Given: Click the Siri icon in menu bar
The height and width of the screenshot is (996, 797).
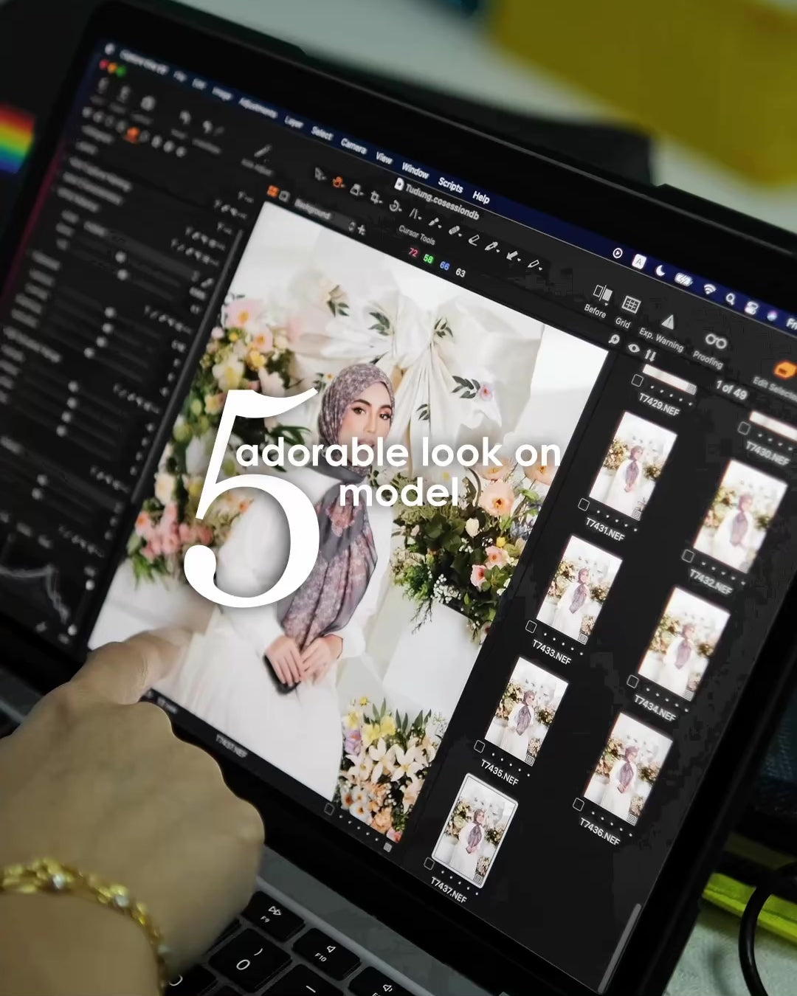Looking at the screenshot, I should coord(773,316).
